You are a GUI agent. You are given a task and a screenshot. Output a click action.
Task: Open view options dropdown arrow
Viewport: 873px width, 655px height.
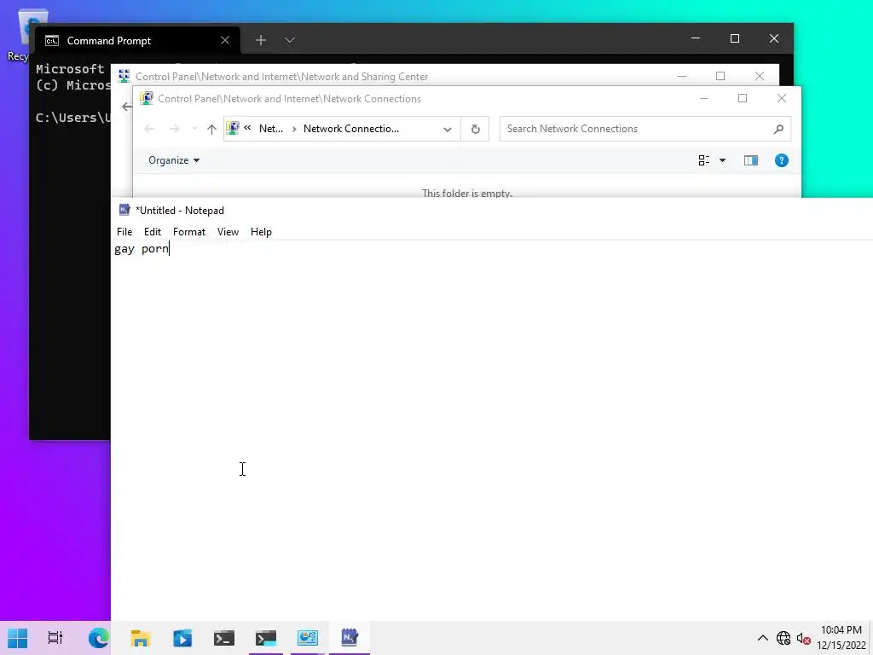pyautogui.click(x=722, y=160)
